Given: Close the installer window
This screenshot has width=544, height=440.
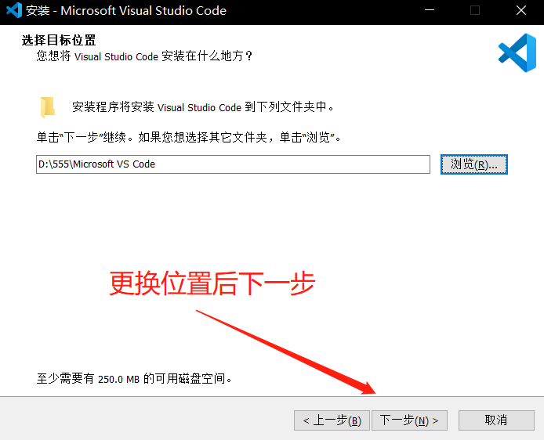Looking at the screenshot, I should [x=521, y=10].
